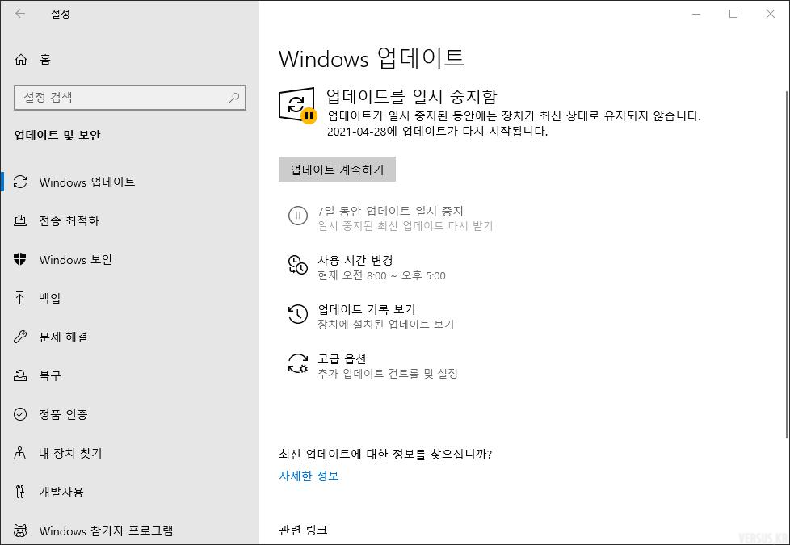Click the Windows 참가자 프로그램 cat icon
This screenshot has width=790, height=545.
[x=20, y=530]
